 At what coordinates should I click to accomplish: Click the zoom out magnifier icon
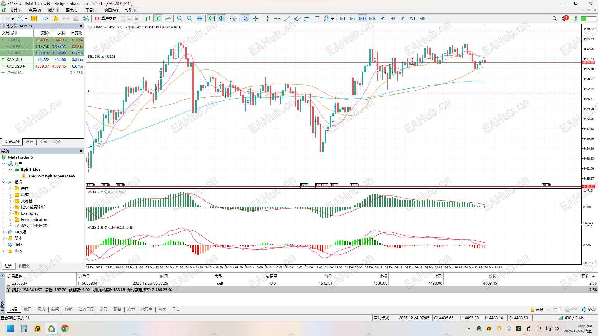[x=190, y=19]
